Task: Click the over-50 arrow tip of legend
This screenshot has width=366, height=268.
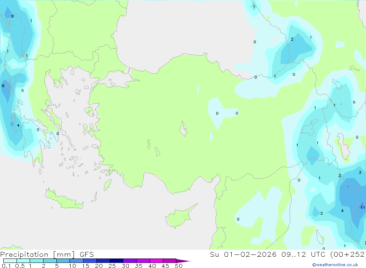Action: click(x=183, y=261)
